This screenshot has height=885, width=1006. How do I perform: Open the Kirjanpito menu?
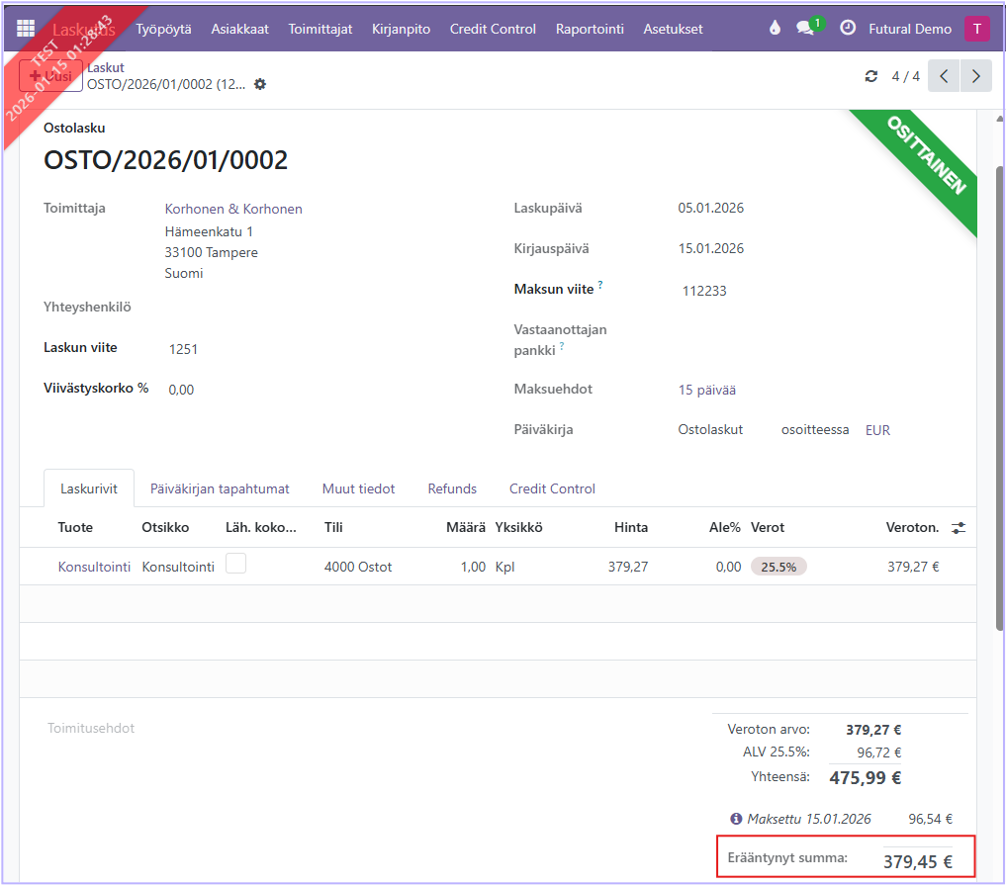pyautogui.click(x=401, y=29)
